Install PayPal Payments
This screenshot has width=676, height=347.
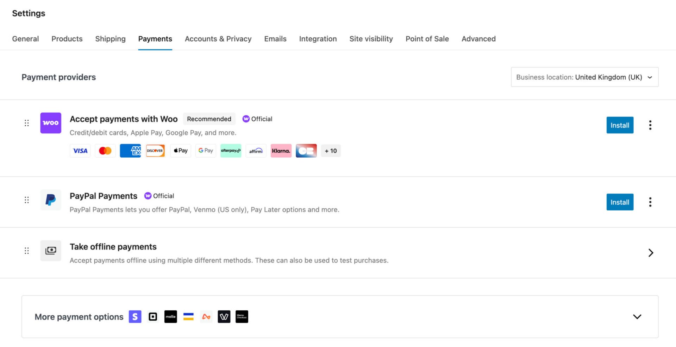coord(620,202)
